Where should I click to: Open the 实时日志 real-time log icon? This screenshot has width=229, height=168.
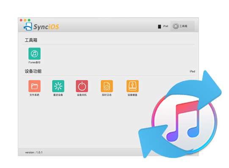(107, 86)
